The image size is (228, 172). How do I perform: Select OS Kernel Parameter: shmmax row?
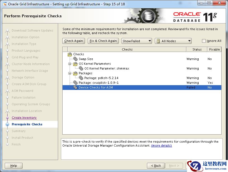[x=142, y=68]
